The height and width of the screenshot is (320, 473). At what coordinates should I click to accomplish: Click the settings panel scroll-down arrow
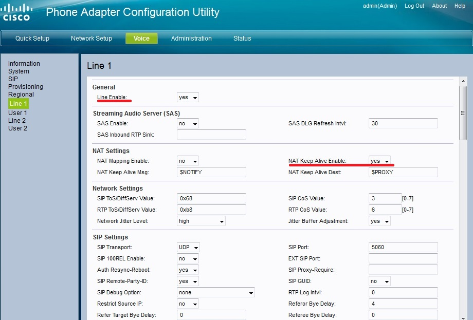click(x=463, y=317)
